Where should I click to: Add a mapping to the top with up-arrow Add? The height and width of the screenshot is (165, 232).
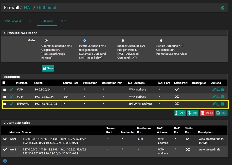[180, 113]
